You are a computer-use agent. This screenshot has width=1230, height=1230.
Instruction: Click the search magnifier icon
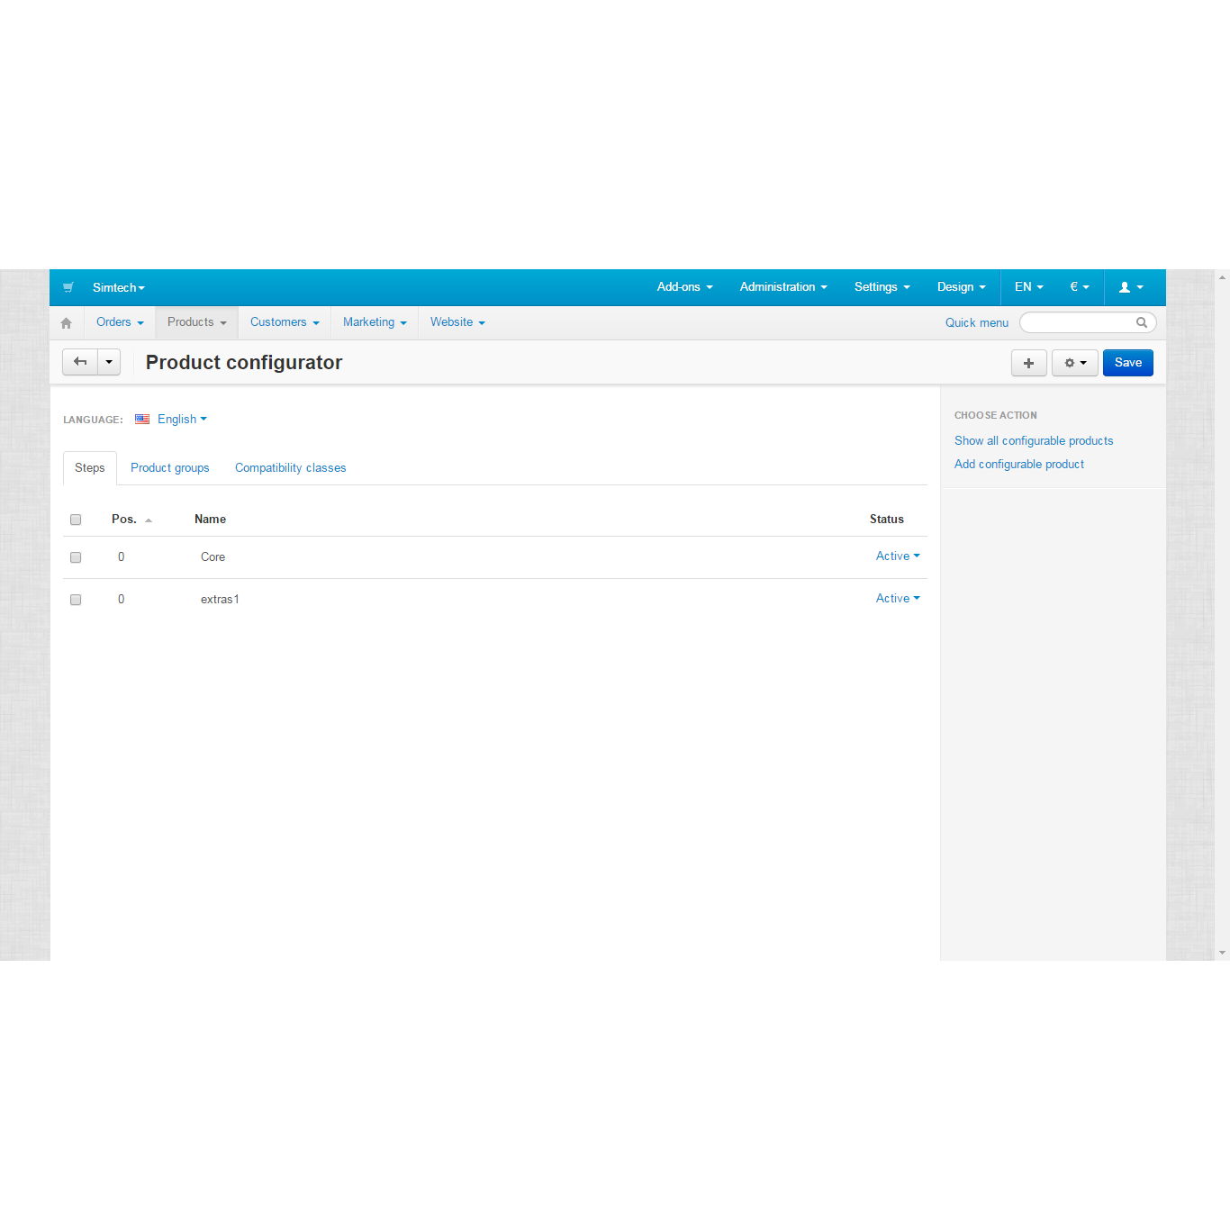[x=1142, y=322]
